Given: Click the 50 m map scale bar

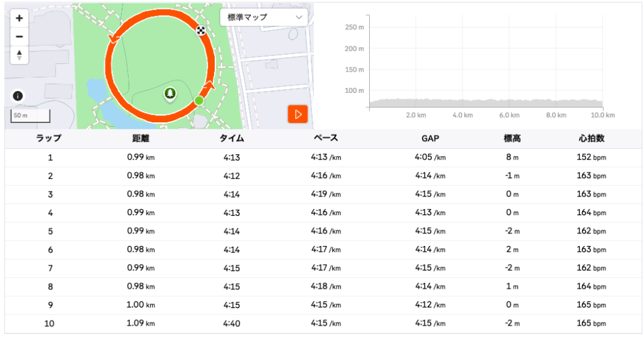Looking at the screenshot, I should pyautogui.click(x=30, y=116).
